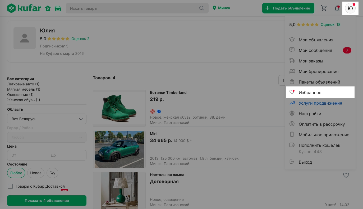Viewport: 363px width, 209px height.
Task: Click the Пакеты объявлений bag icon
Action: click(292, 82)
